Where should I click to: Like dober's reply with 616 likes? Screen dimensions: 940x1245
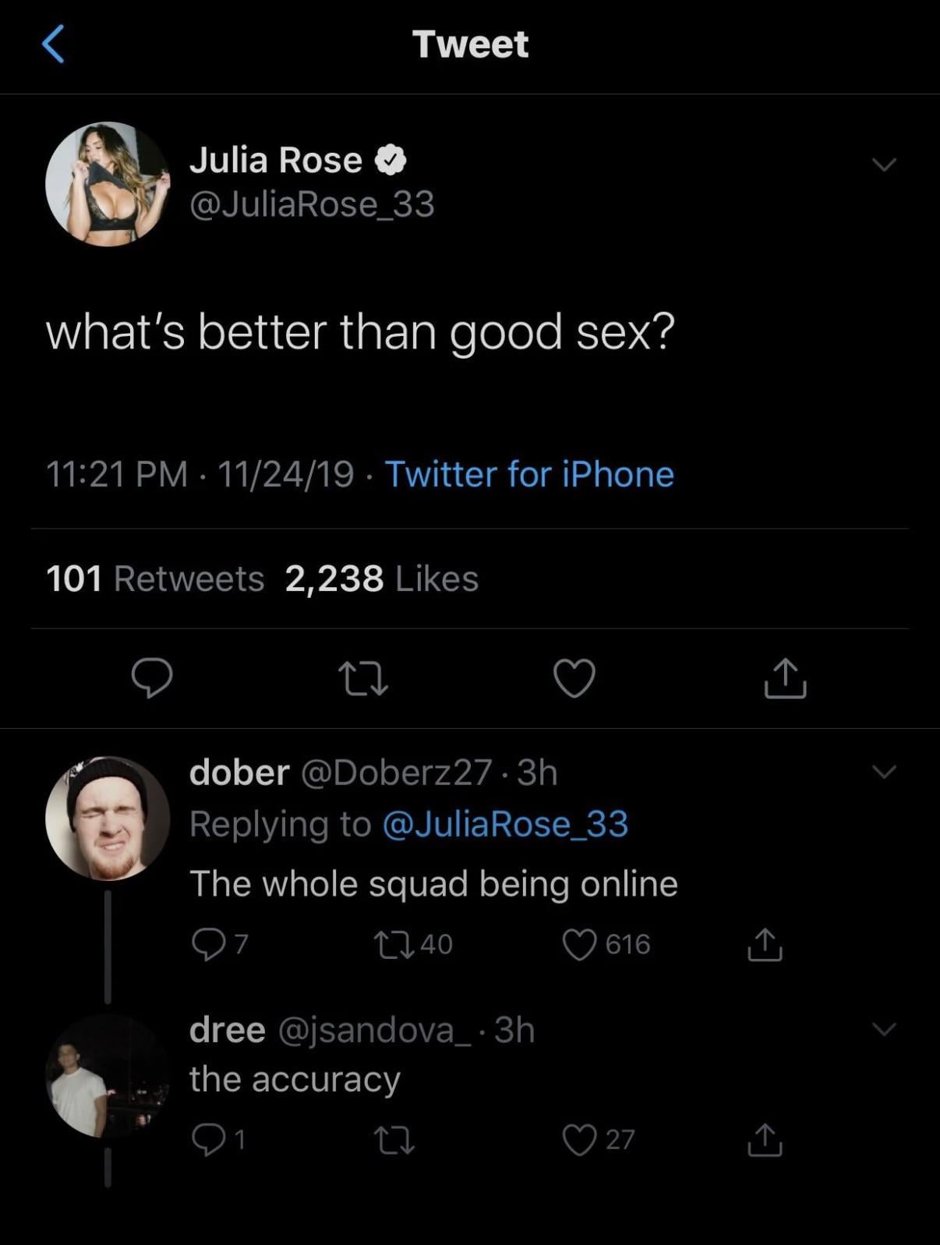pyautogui.click(x=580, y=944)
